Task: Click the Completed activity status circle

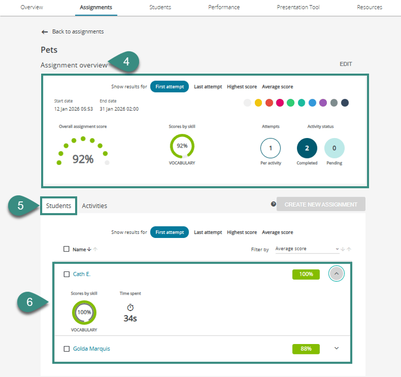Action: tap(307, 148)
